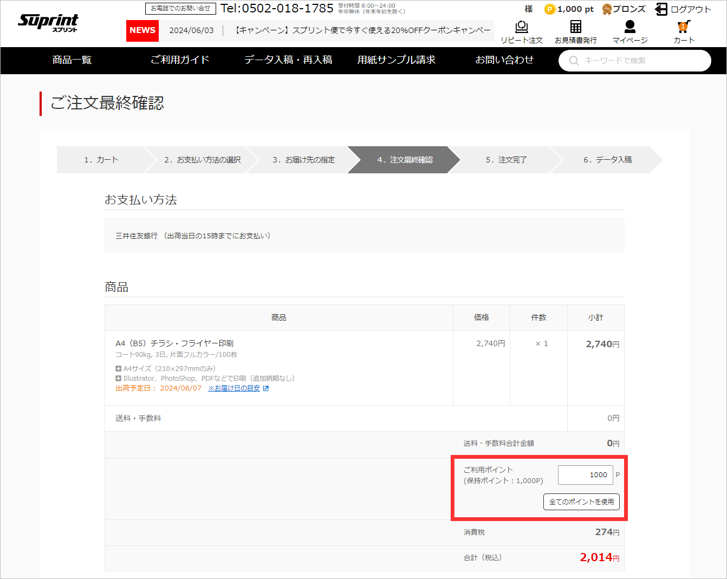Open the ※お届け日の目安 link
727x579 pixels.
click(x=235, y=388)
